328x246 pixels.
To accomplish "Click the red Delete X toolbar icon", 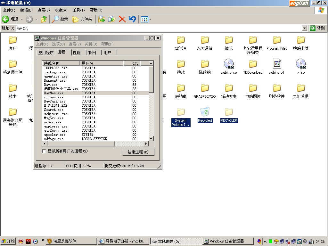I will point(122,19).
